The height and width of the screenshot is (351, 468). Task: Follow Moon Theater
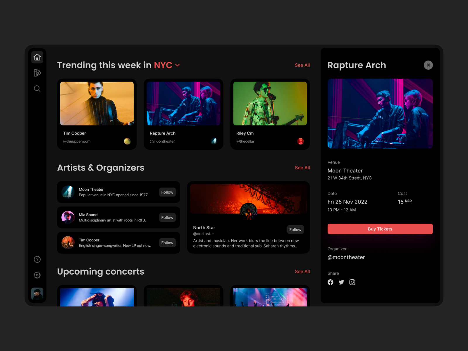click(x=167, y=192)
